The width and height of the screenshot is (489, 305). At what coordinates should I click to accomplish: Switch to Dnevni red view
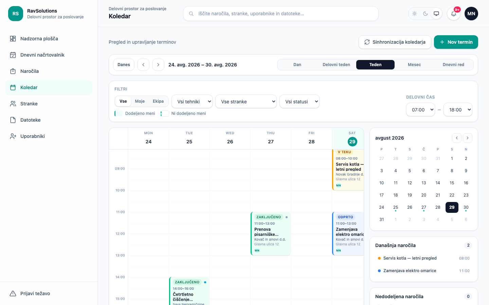point(453,65)
